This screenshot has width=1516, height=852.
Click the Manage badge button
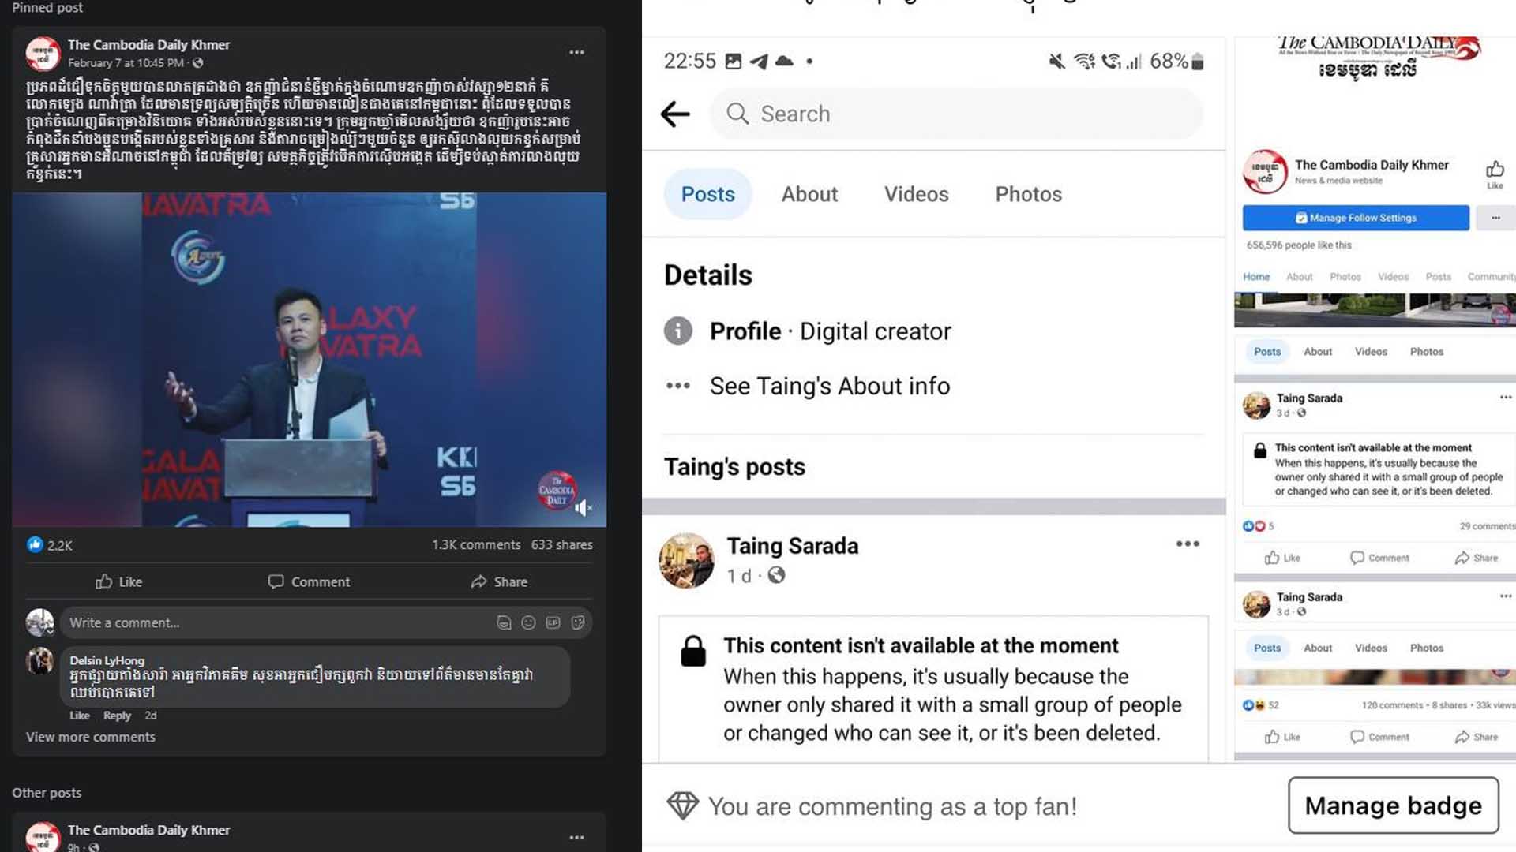click(1393, 805)
